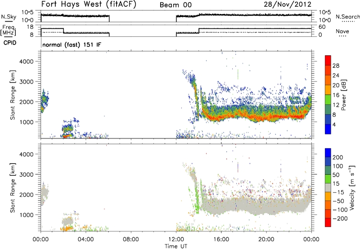Click the '18' frequency axis value
The image size is (360, 249).
tap(30, 27)
